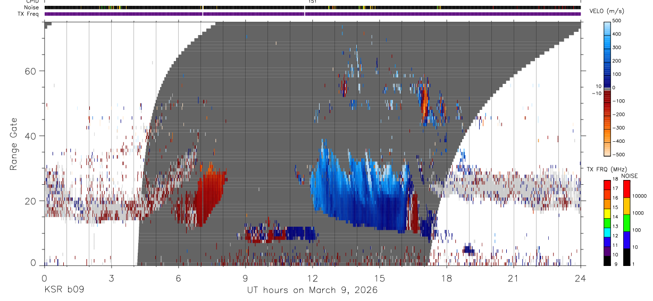Click the "TX Freq" strip label at top

click(29, 13)
